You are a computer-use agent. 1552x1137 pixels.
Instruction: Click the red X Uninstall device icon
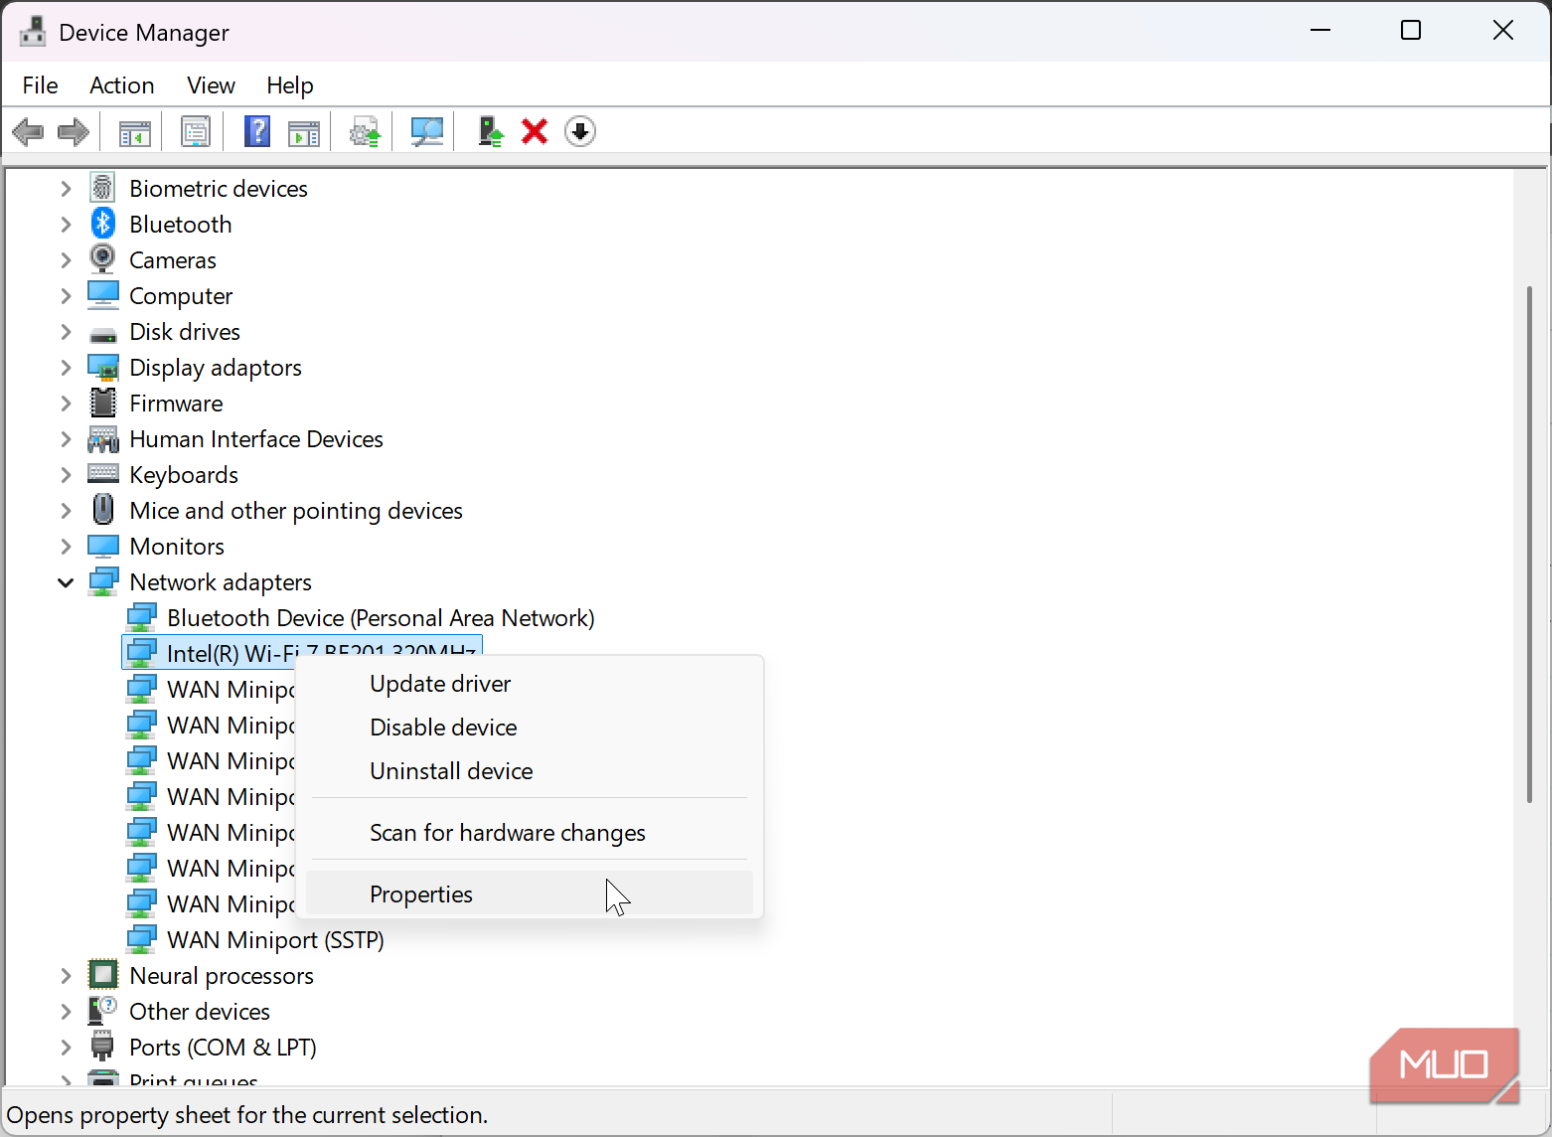[x=535, y=131]
